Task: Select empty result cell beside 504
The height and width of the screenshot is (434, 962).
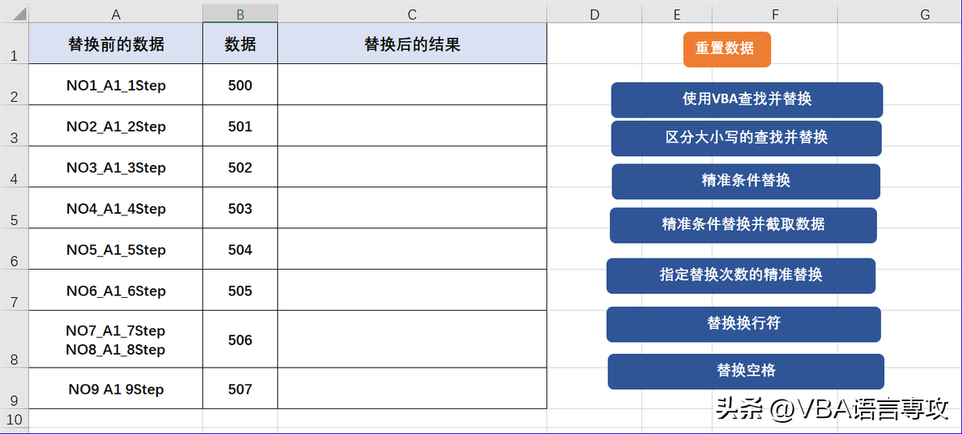Action: [x=412, y=249]
